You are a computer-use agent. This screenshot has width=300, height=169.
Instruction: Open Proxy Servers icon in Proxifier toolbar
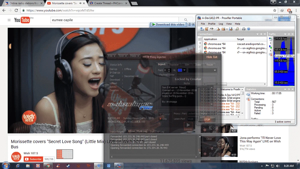(x=202, y=29)
